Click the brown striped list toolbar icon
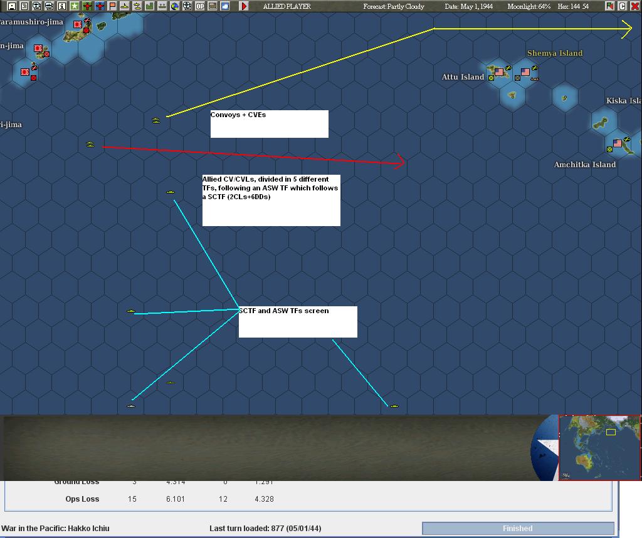Screen dimensions: 642x538 tap(213, 6)
